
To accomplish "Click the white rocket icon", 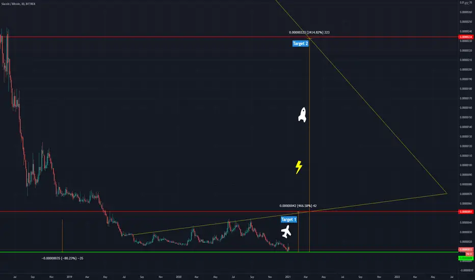I will 302,115.
